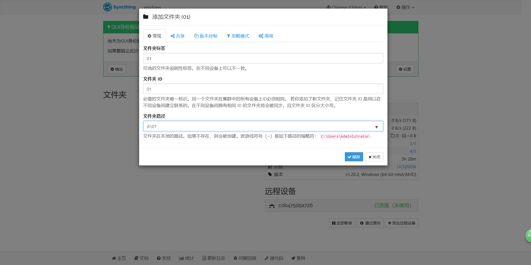Click the 文件夹 ID input field
The image size is (531, 265).
pos(263,89)
